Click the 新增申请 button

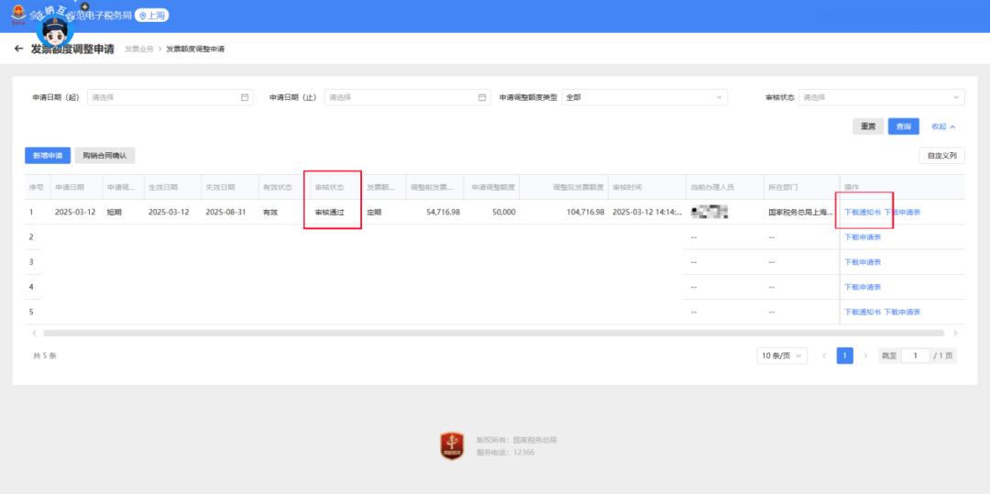(x=48, y=156)
